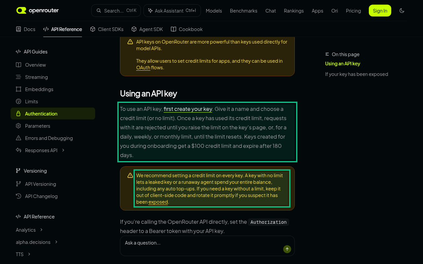Open the Agent SDK tab
Viewport: 423px width, 264px height.
click(147, 29)
